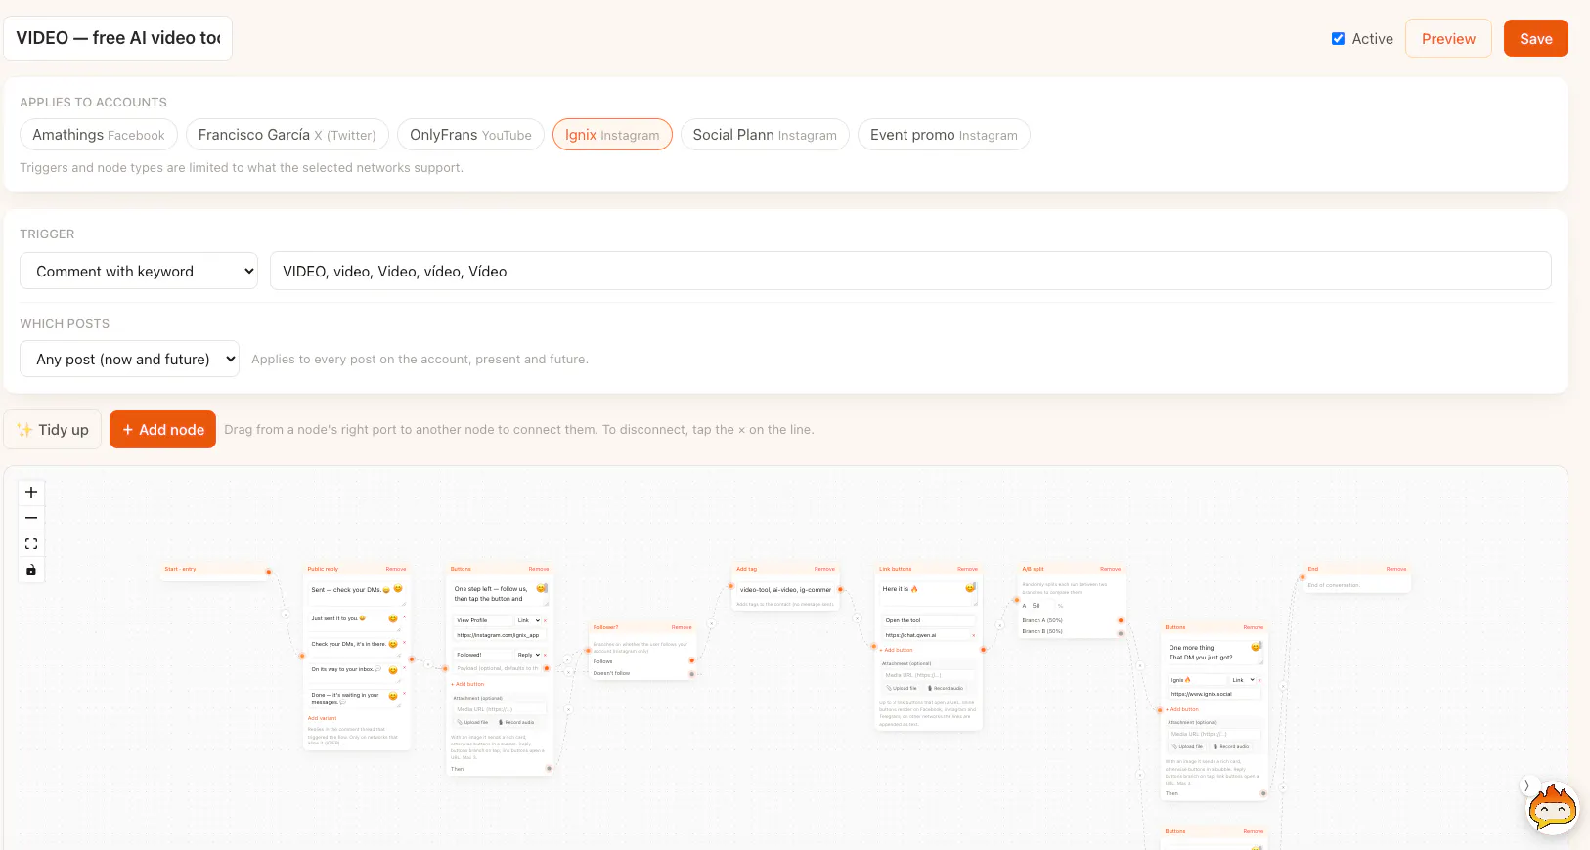Screen dimensions: 1590x850
Task: Deselect the Ignix Instagram account chip
Action: (x=612, y=135)
